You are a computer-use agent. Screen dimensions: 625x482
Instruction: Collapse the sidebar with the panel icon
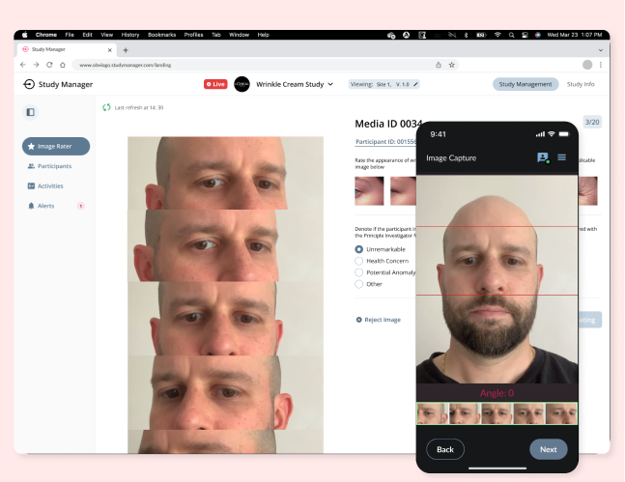(x=30, y=112)
